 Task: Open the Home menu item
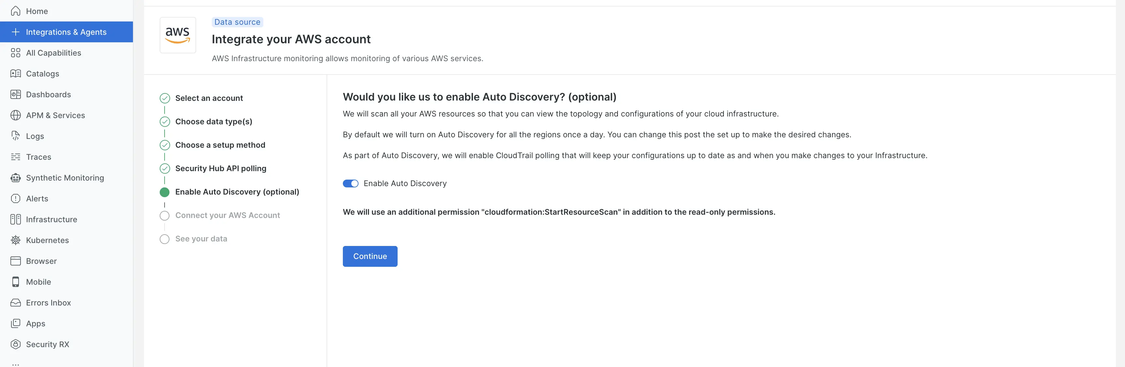pos(66,11)
